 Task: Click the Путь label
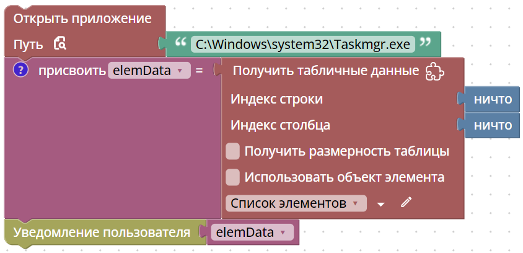[x=28, y=45]
